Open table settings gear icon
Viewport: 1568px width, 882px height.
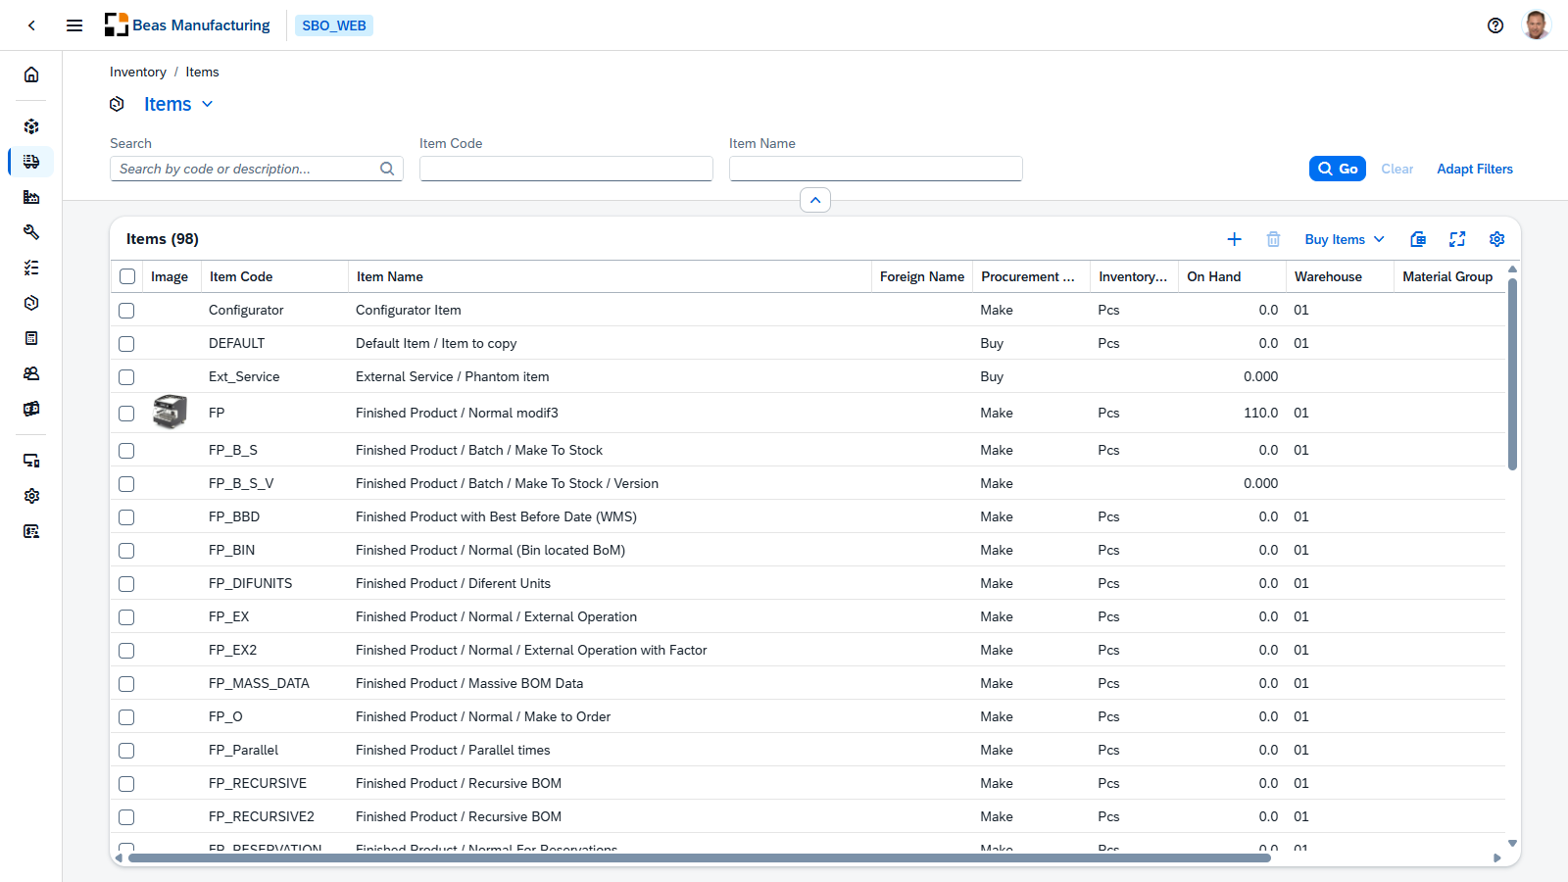1496,239
